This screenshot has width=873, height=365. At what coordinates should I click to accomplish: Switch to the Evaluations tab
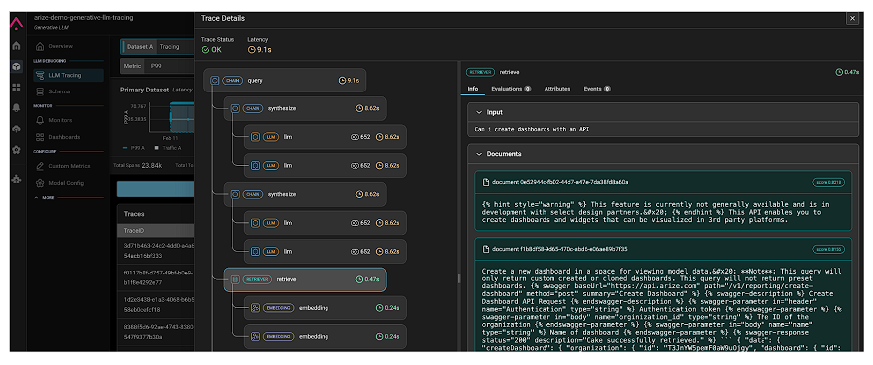pyautogui.click(x=510, y=89)
